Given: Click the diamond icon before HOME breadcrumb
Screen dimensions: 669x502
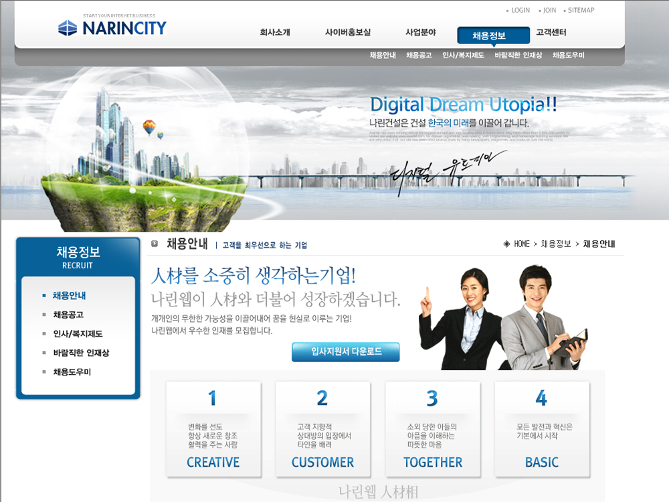Looking at the screenshot, I should coord(506,244).
